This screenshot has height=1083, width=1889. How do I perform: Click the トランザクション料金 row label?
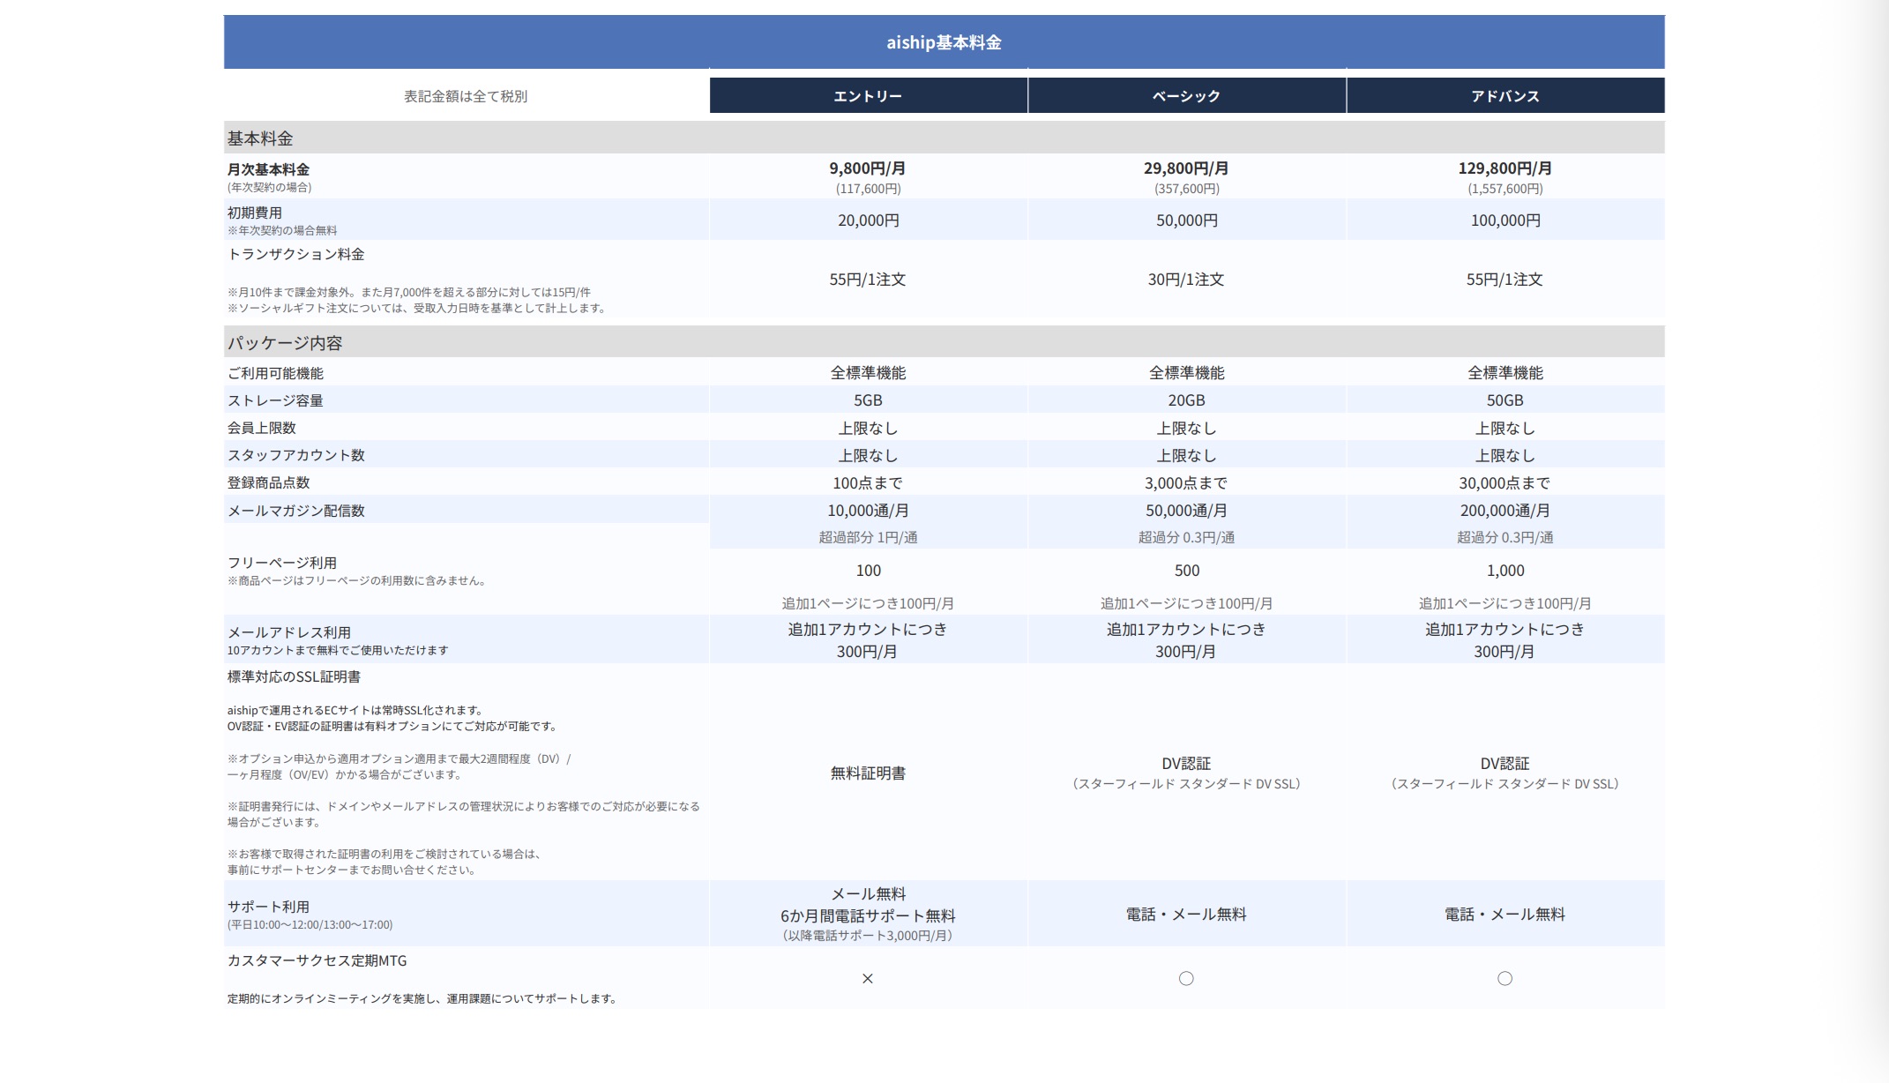click(296, 255)
